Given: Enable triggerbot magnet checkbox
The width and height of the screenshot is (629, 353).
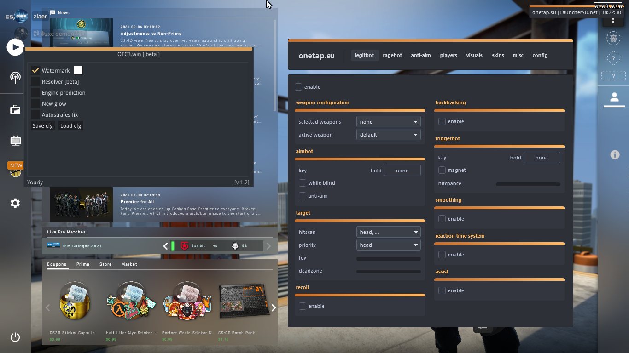Looking at the screenshot, I should tap(442, 170).
